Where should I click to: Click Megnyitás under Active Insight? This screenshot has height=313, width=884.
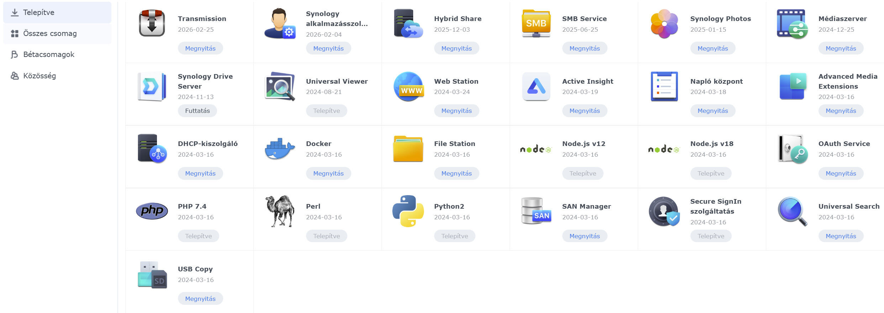585,111
